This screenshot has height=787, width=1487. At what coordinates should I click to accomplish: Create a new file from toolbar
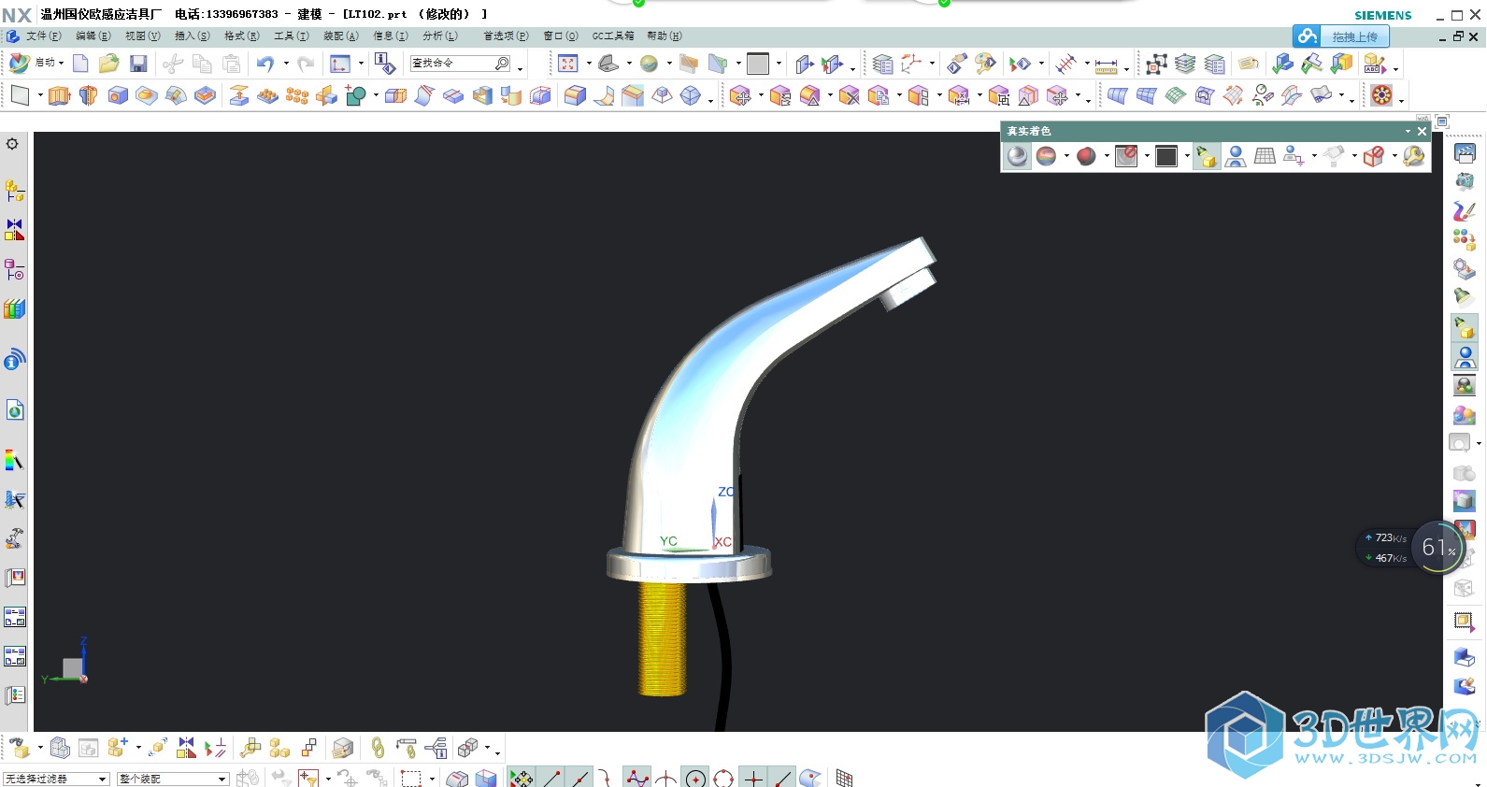[x=80, y=64]
